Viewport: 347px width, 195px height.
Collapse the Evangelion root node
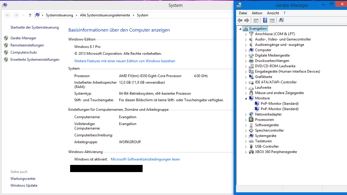240,29
